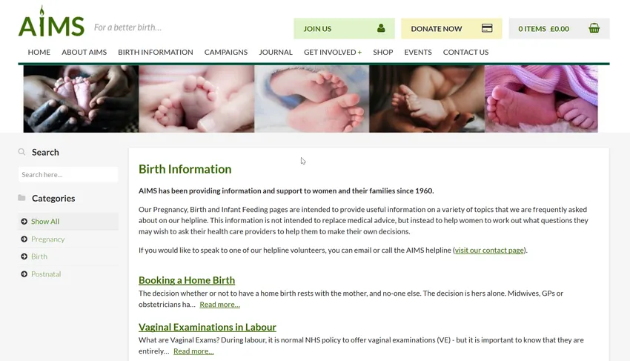View the 0 Items £0.00 cart

(559, 29)
